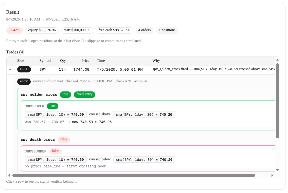
Task: Click the quantity 134 cell
Action: click(x=62, y=70)
